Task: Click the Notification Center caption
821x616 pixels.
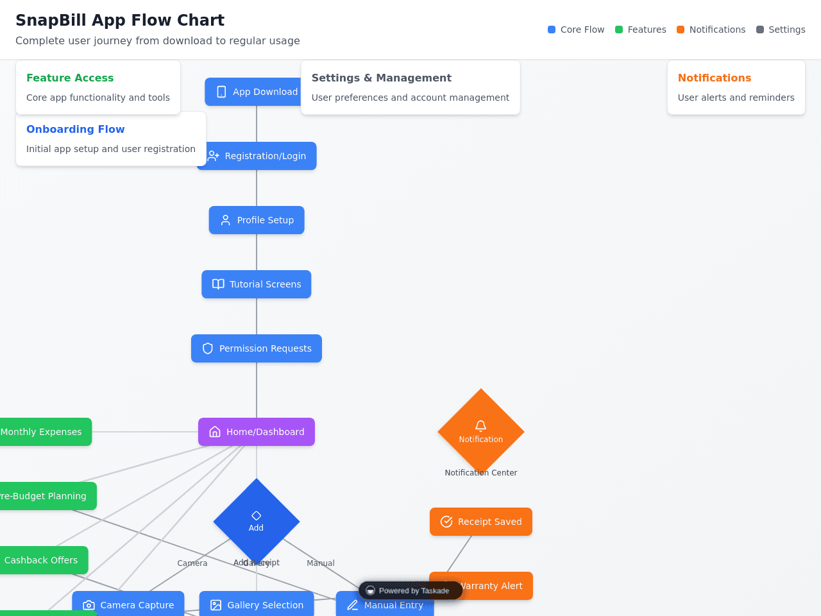Action: click(x=481, y=473)
